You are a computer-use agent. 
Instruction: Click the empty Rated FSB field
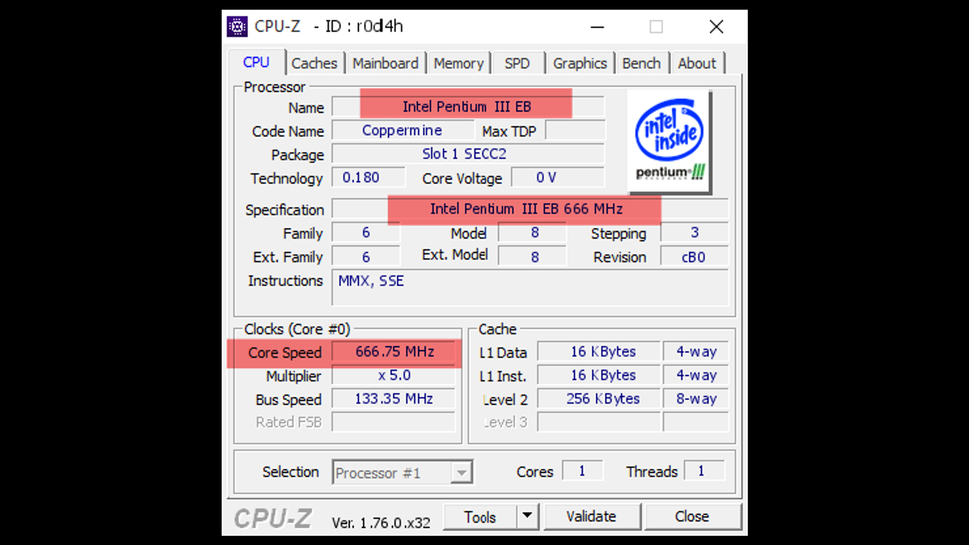click(x=394, y=422)
